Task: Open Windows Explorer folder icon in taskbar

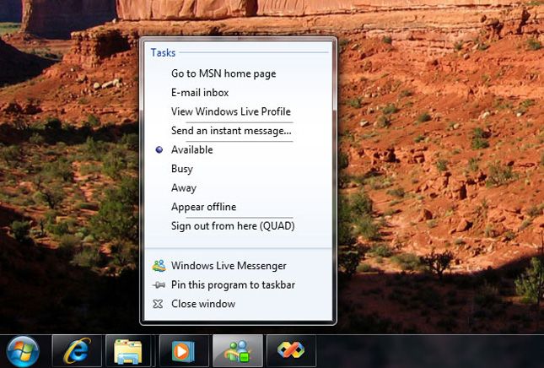Action: [128, 350]
